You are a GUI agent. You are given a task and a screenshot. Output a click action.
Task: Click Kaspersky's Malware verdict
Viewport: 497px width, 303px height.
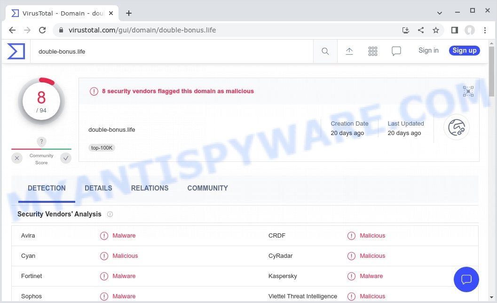click(x=371, y=276)
